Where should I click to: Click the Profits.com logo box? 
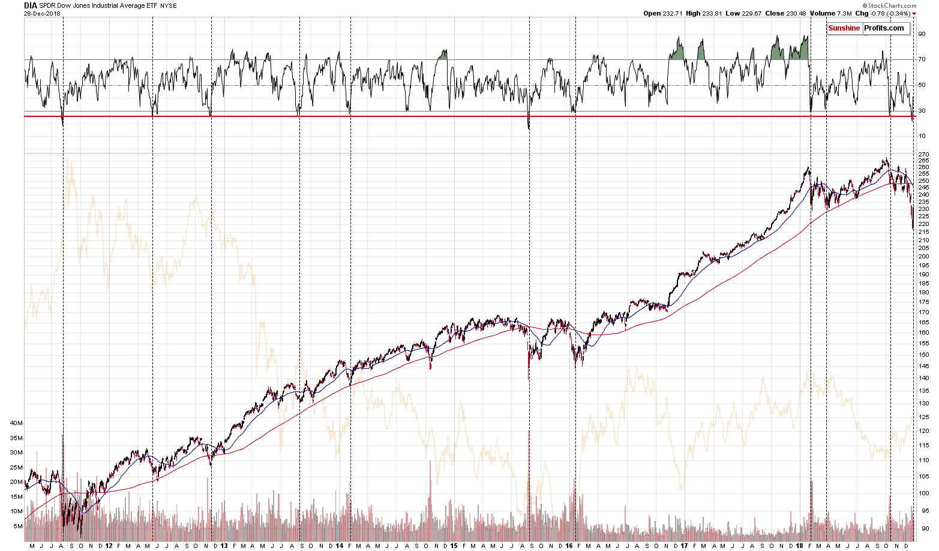click(886, 28)
